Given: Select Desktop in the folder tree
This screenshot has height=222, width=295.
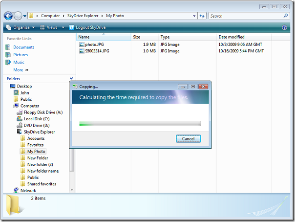Looking at the screenshot, I should click(24, 86).
